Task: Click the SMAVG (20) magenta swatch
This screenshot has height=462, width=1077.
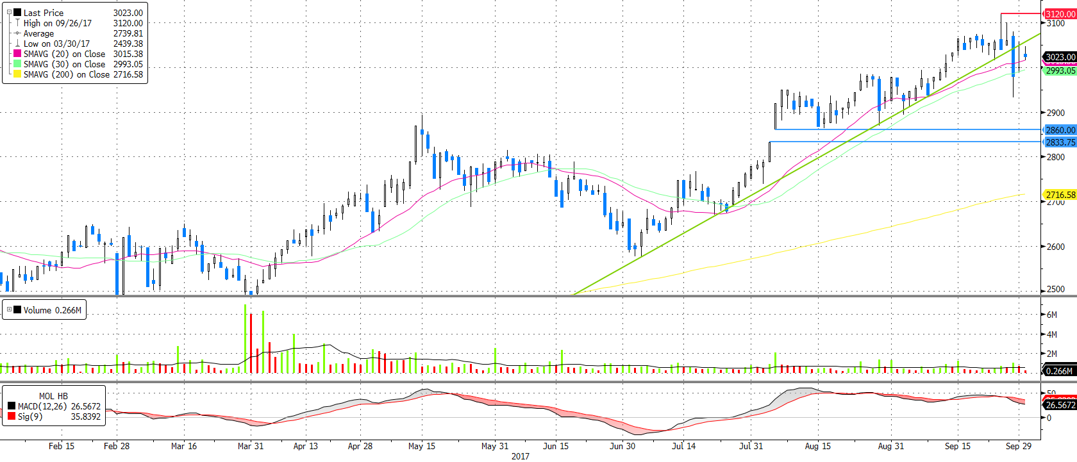Action: 17,53
